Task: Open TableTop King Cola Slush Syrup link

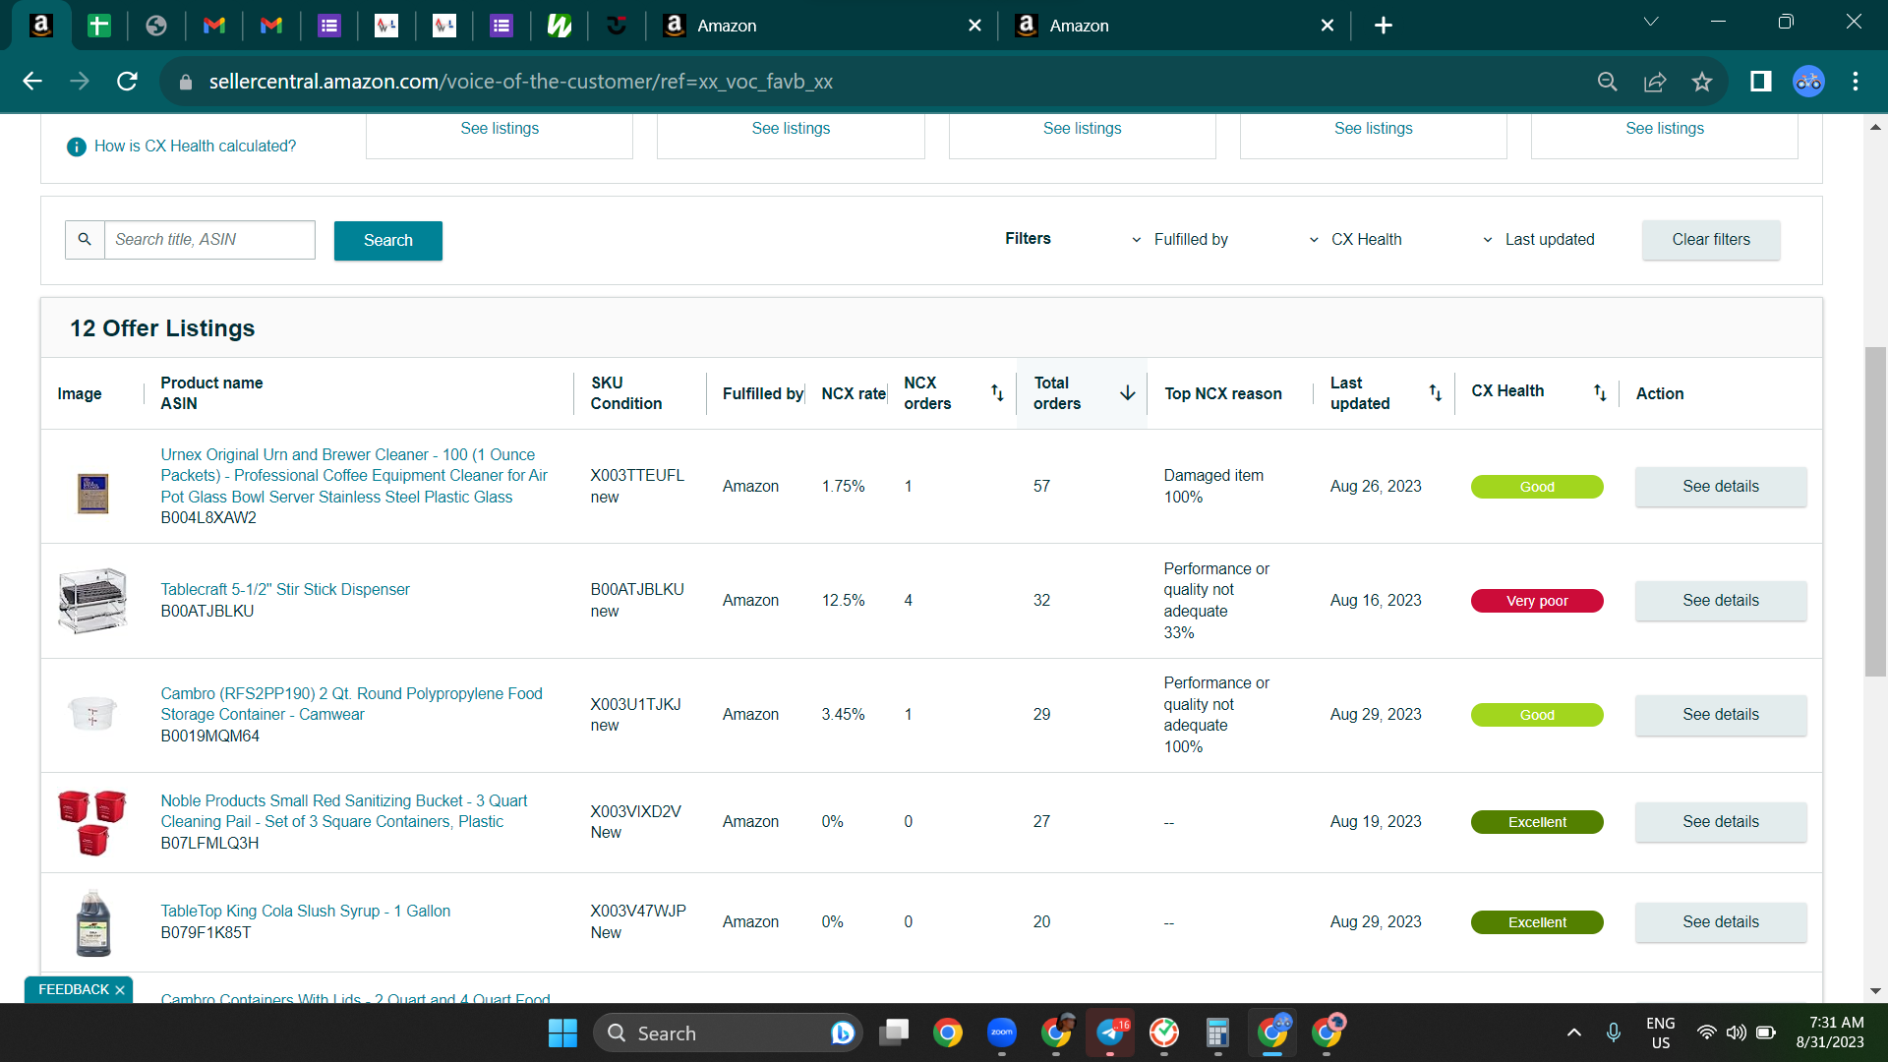Action: click(306, 912)
